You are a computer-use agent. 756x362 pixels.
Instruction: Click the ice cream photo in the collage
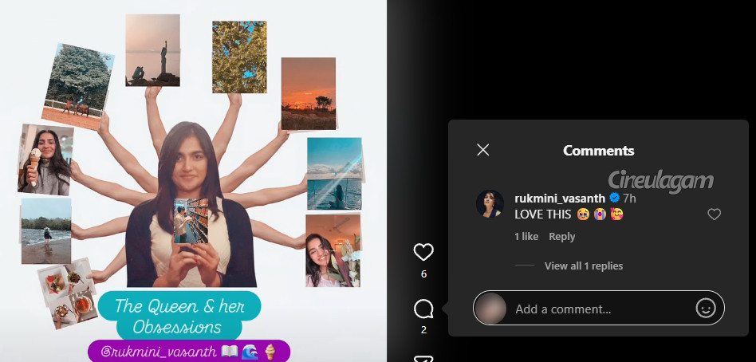click(x=45, y=159)
